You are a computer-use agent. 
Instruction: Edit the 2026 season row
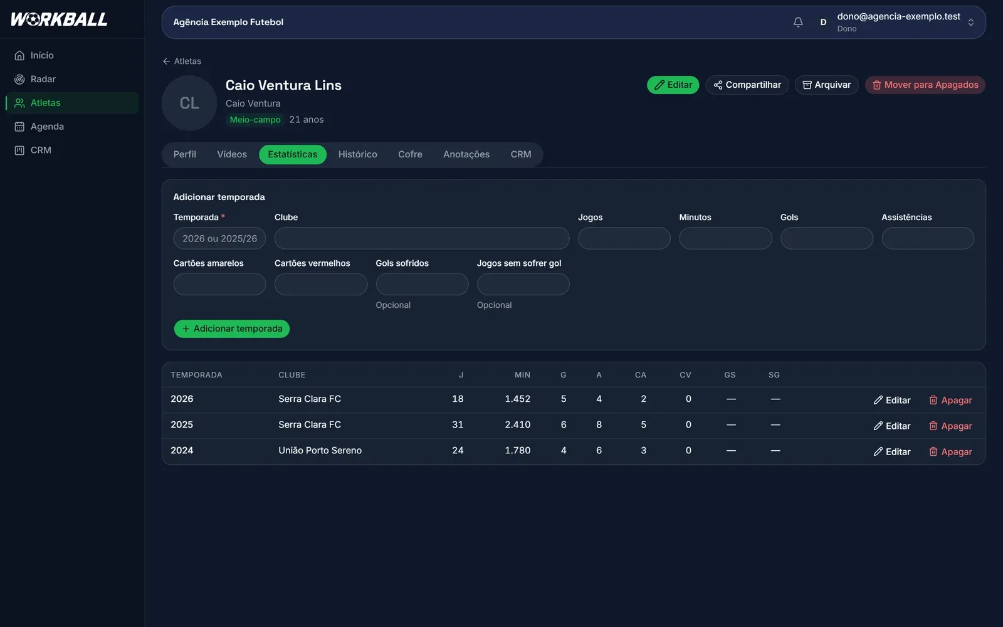(892, 400)
